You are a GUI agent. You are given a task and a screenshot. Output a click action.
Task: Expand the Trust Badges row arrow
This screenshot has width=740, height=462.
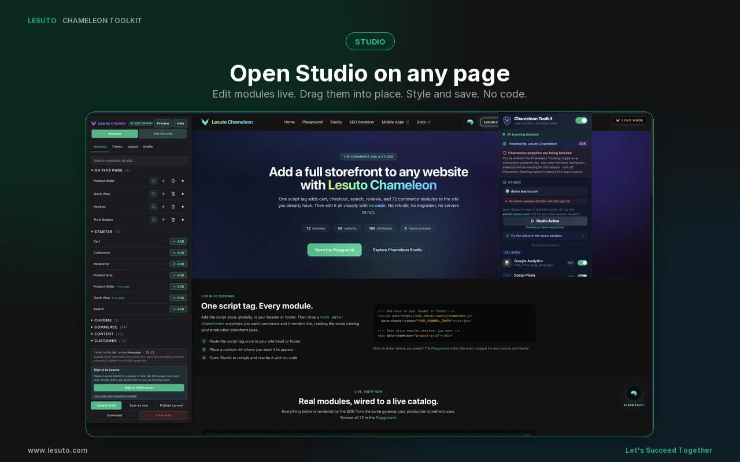[x=183, y=219]
